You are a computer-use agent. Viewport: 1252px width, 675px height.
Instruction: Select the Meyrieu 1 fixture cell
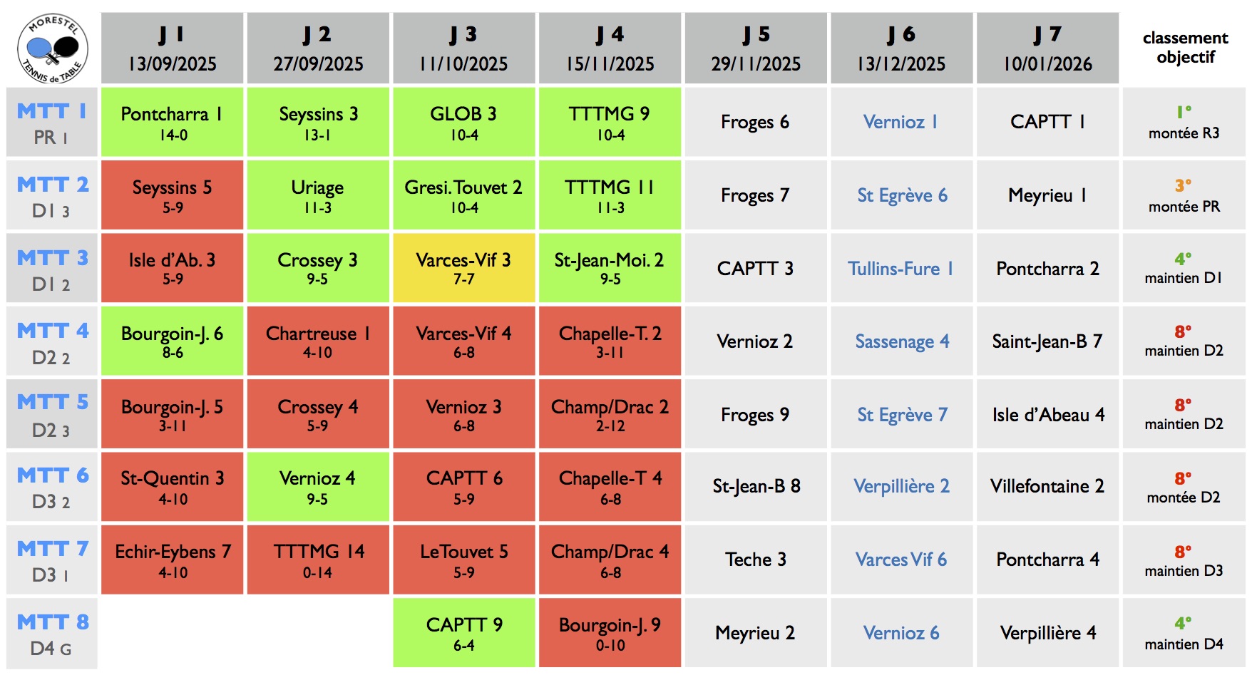(x=1047, y=195)
